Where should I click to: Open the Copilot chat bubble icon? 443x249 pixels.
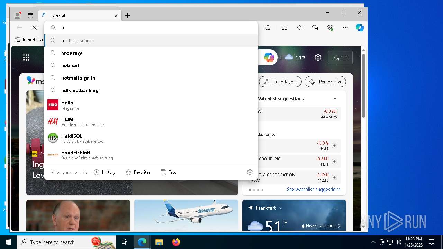click(x=269, y=57)
